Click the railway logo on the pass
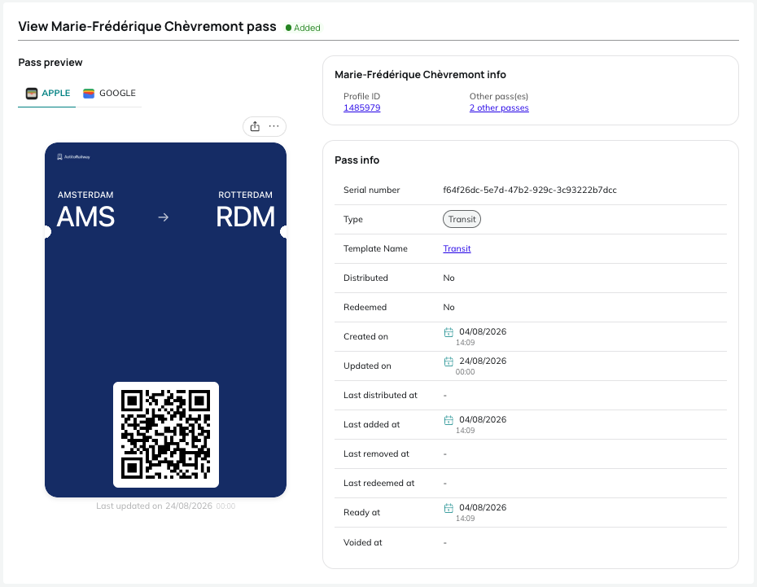The image size is (757, 587). tap(73, 157)
